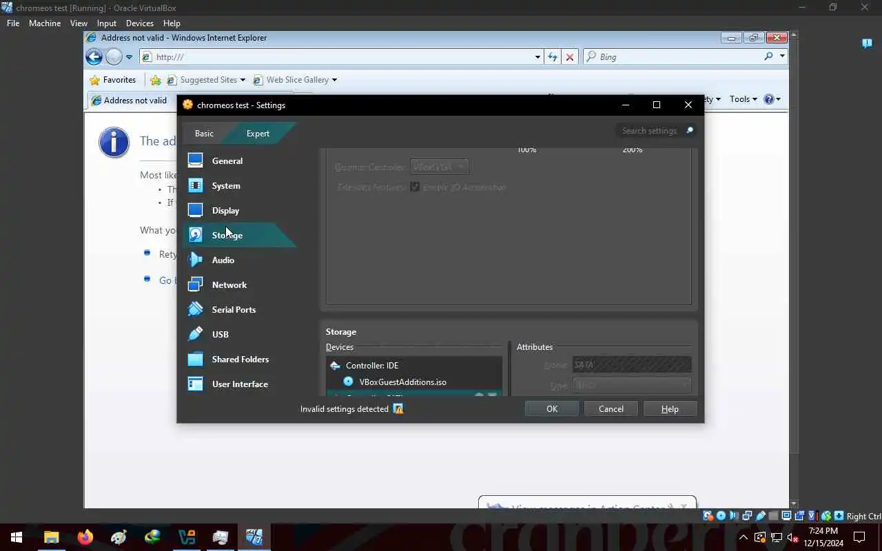The height and width of the screenshot is (551, 882).
Task: Open File Explorer from the Windows taskbar
Action: [x=52, y=537]
